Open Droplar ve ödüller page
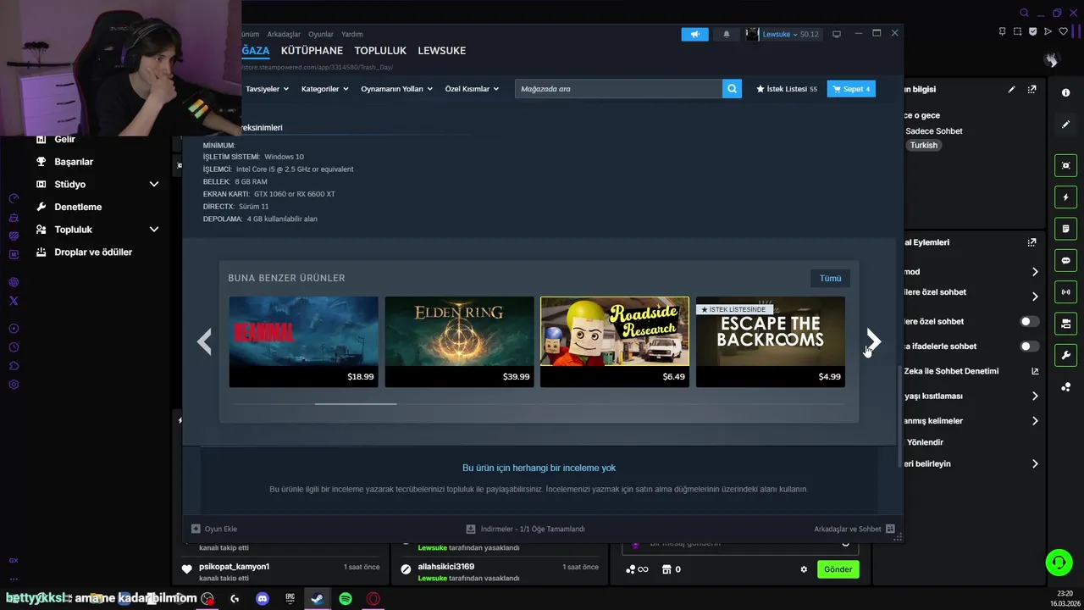 [93, 252]
